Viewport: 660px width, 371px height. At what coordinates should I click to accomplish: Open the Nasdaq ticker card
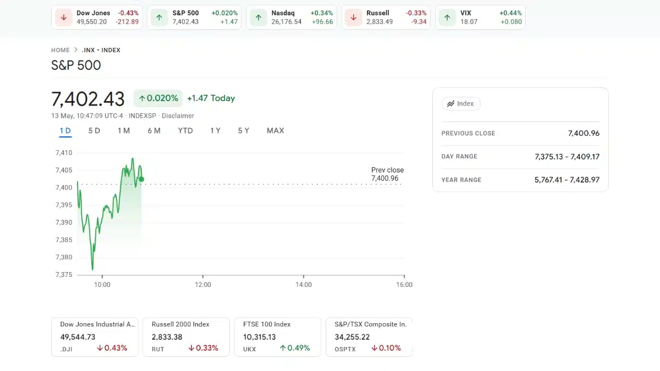click(292, 18)
